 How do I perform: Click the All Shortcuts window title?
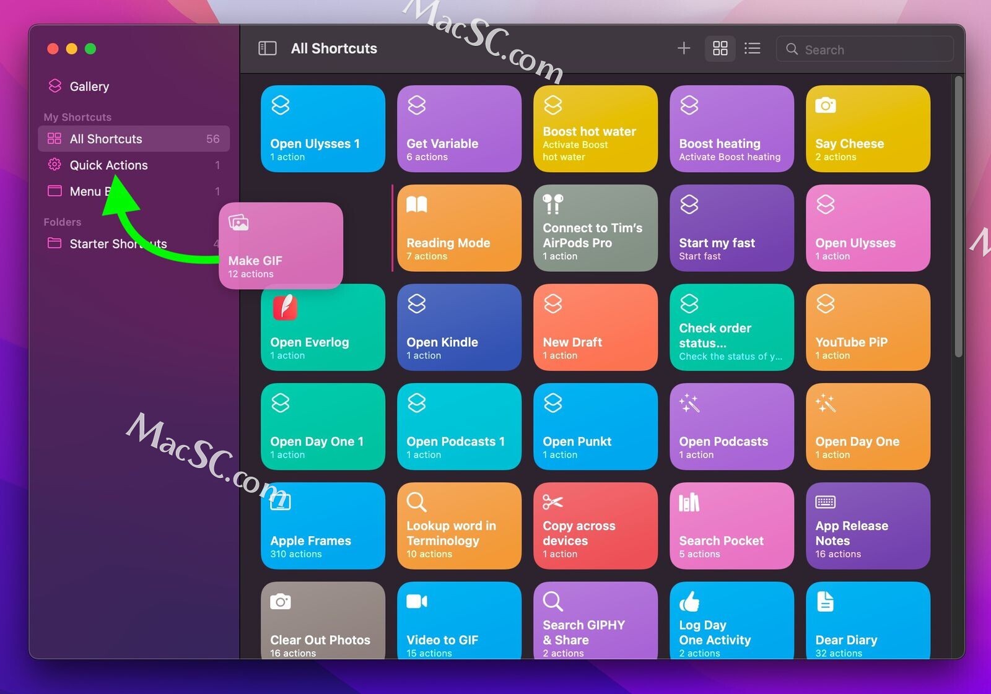pyautogui.click(x=334, y=48)
